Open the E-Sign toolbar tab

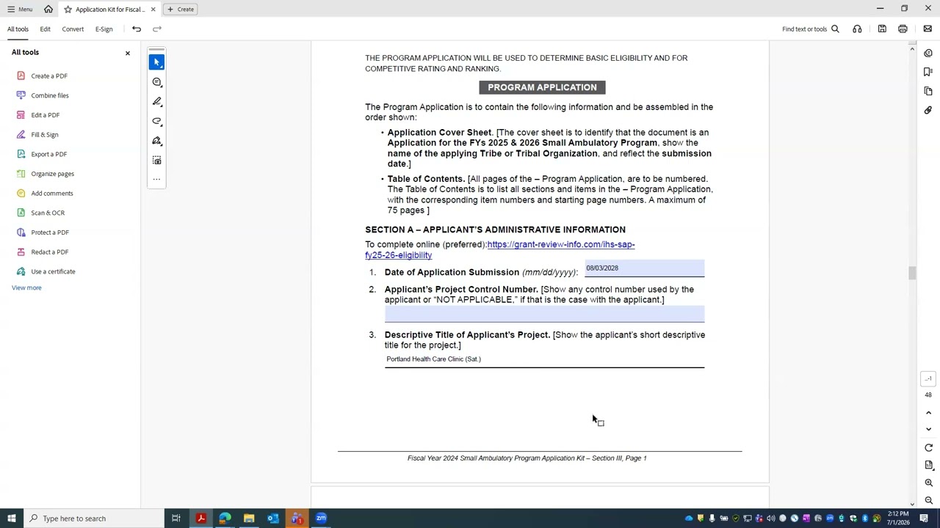[104, 29]
